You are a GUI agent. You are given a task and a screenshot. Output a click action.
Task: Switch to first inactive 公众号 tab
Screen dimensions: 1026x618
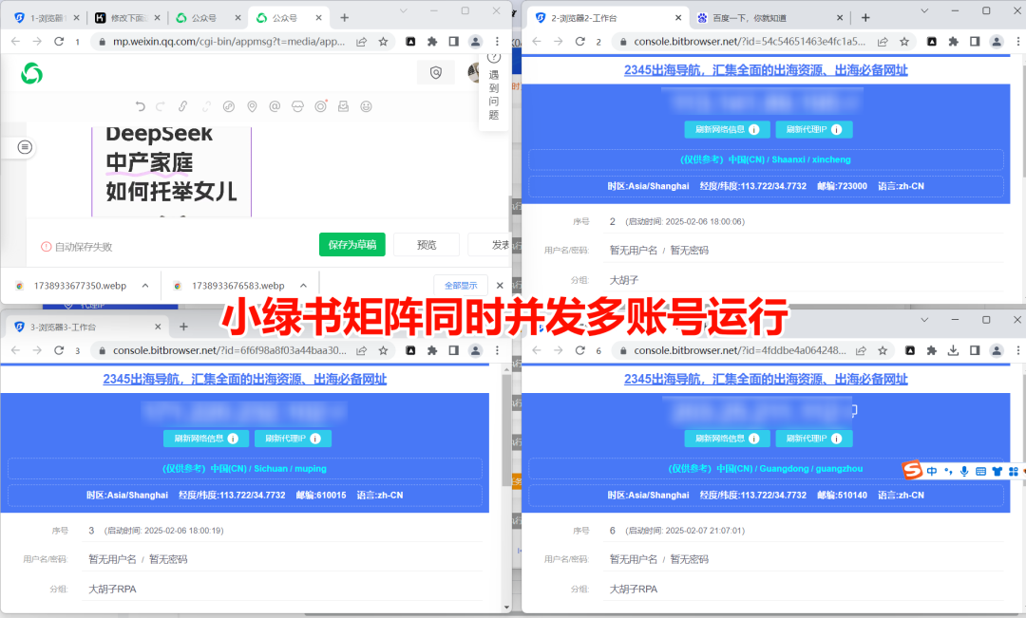[x=208, y=18]
